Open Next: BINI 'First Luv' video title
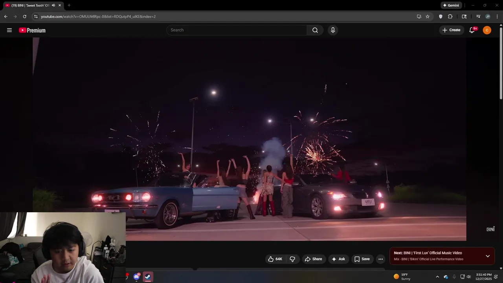The image size is (503, 283). click(428, 253)
